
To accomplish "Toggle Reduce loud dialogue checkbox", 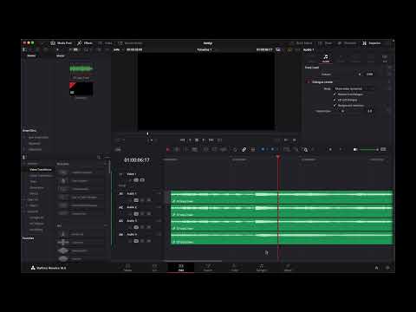I will point(335,94).
